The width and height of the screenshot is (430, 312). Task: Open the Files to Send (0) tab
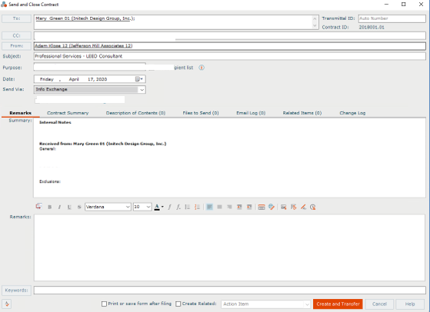[201, 113]
